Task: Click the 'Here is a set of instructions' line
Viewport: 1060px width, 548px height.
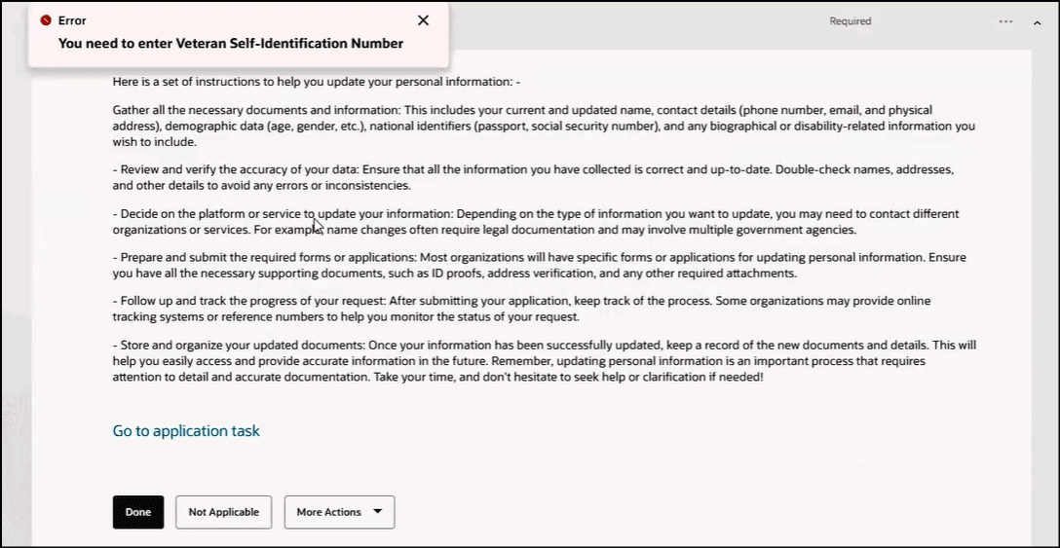Action: pos(317,82)
